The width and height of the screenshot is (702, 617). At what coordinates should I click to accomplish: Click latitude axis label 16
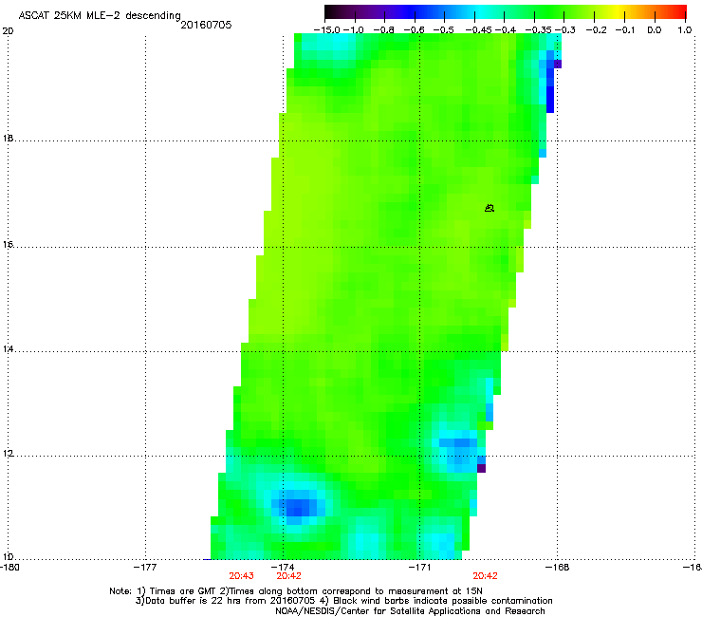click(8, 245)
